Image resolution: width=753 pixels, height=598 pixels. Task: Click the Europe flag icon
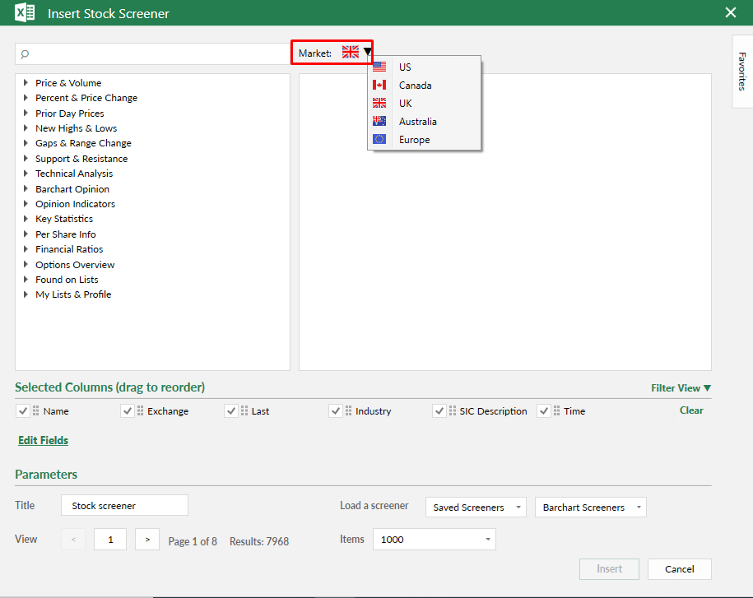379,139
